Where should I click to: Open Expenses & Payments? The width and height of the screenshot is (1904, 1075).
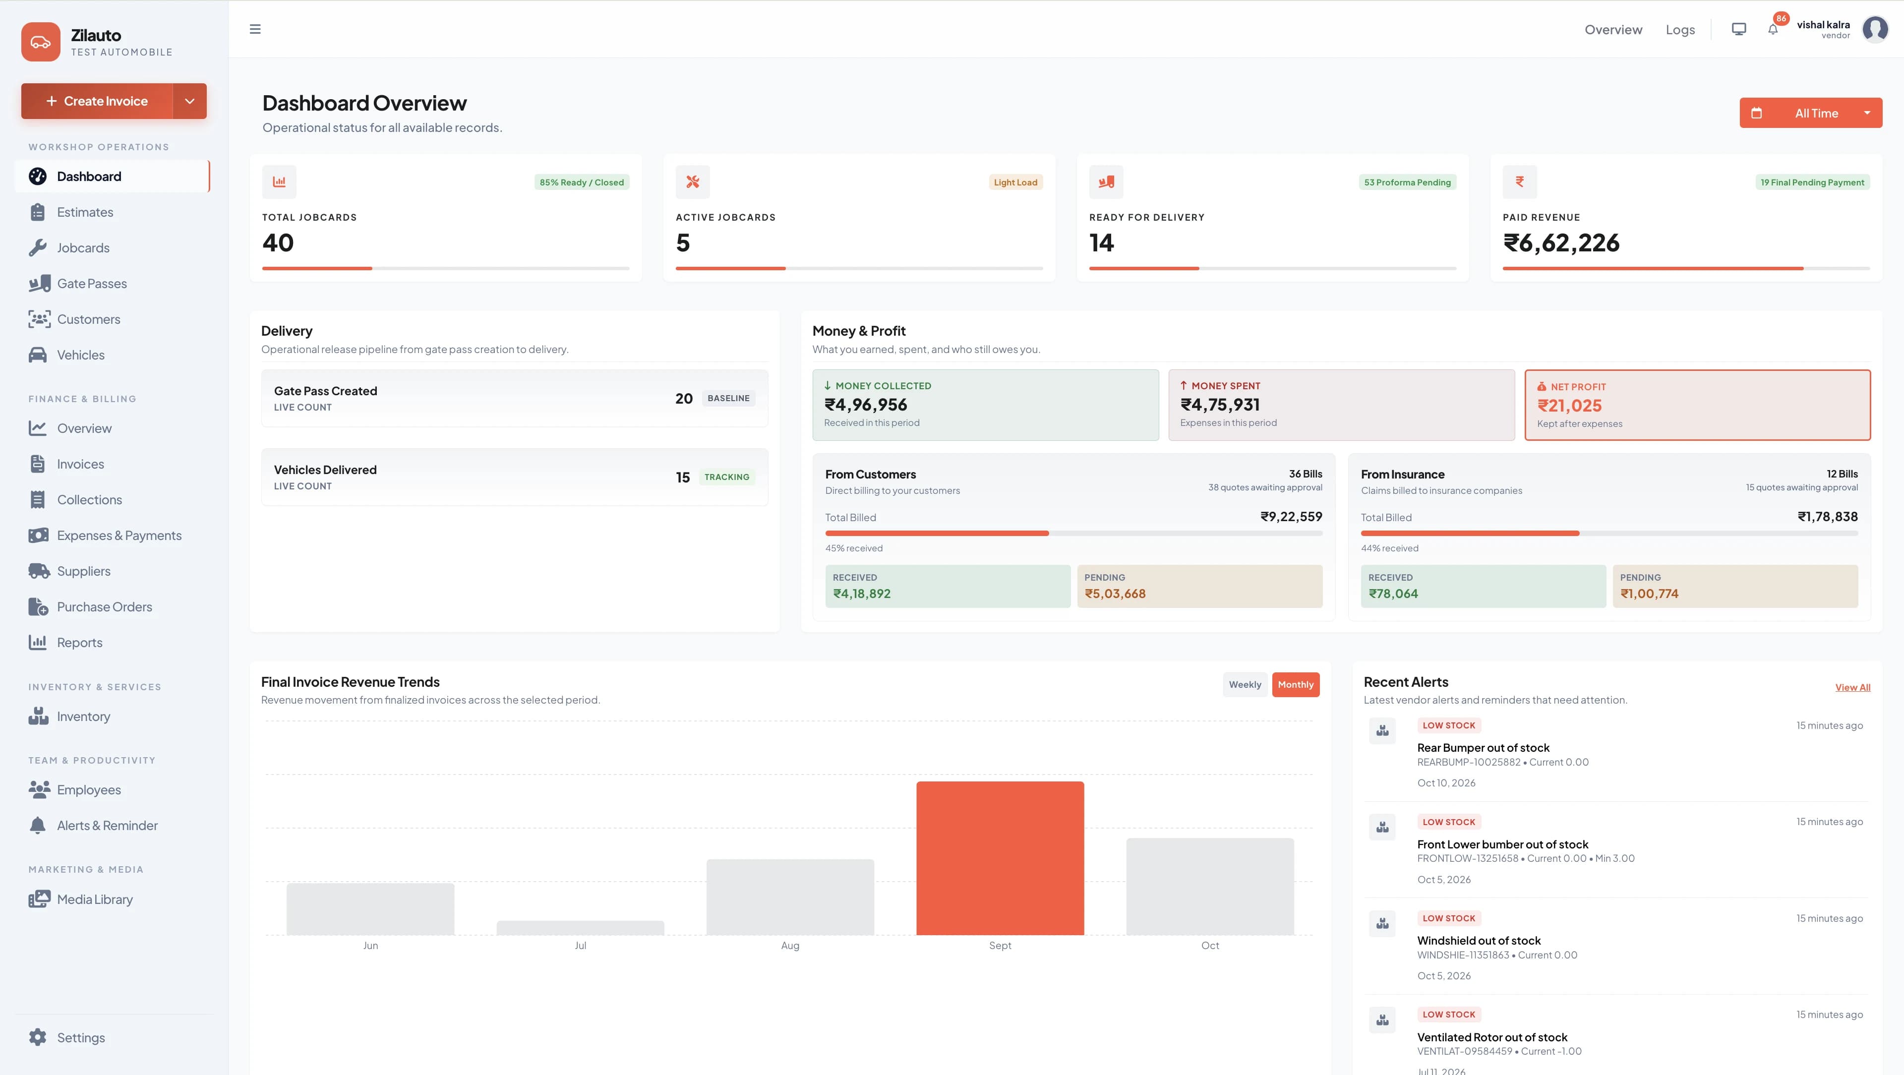[112, 536]
